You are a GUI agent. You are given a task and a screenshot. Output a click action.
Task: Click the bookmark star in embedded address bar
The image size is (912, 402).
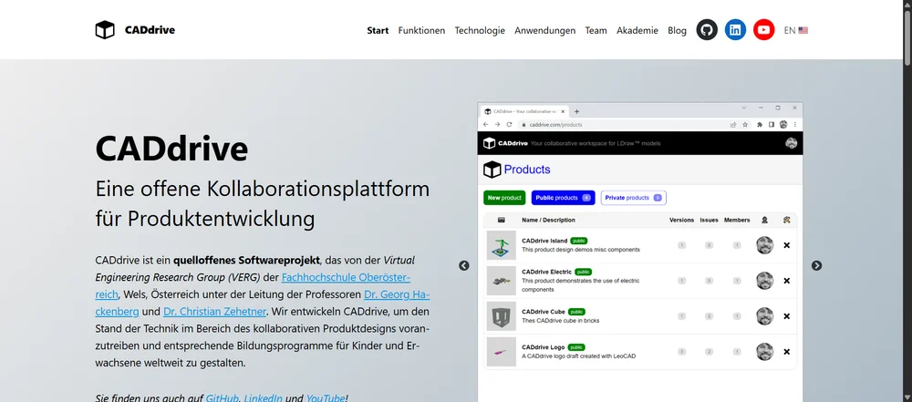point(745,125)
